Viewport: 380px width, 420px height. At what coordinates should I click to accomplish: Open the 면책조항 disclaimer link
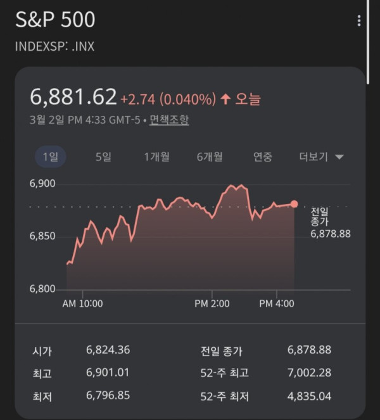(x=169, y=120)
